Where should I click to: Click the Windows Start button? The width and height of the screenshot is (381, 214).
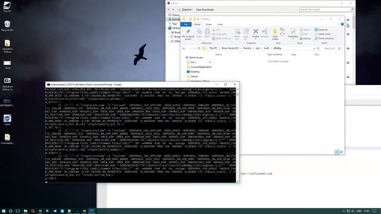tap(4, 211)
